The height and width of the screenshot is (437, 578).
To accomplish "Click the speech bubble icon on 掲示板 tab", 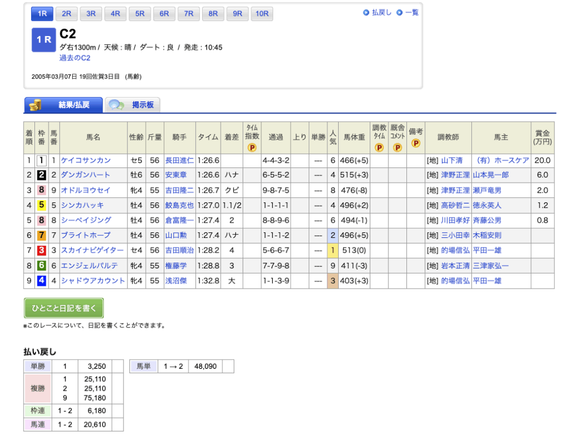I will pos(116,105).
